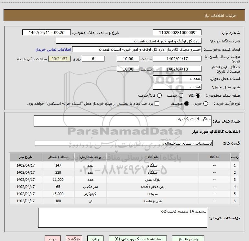Select the کالا/خدمت radio button
The height and width of the screenshot is (241, 249).
coord(159,95)
